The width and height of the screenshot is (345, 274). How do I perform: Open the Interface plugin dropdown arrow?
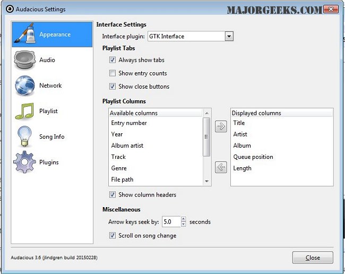coord(229,36)
